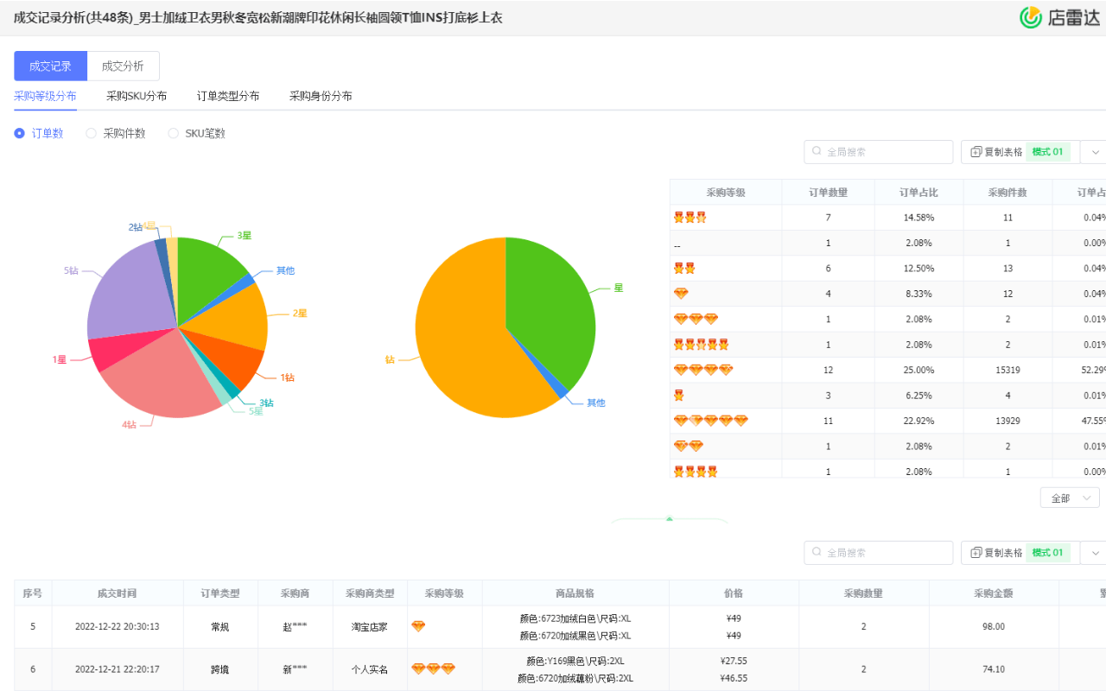Screen dimensions: 1106x691
Task: Switch to 成交分析 tab
Action: [x=123, y=66]
